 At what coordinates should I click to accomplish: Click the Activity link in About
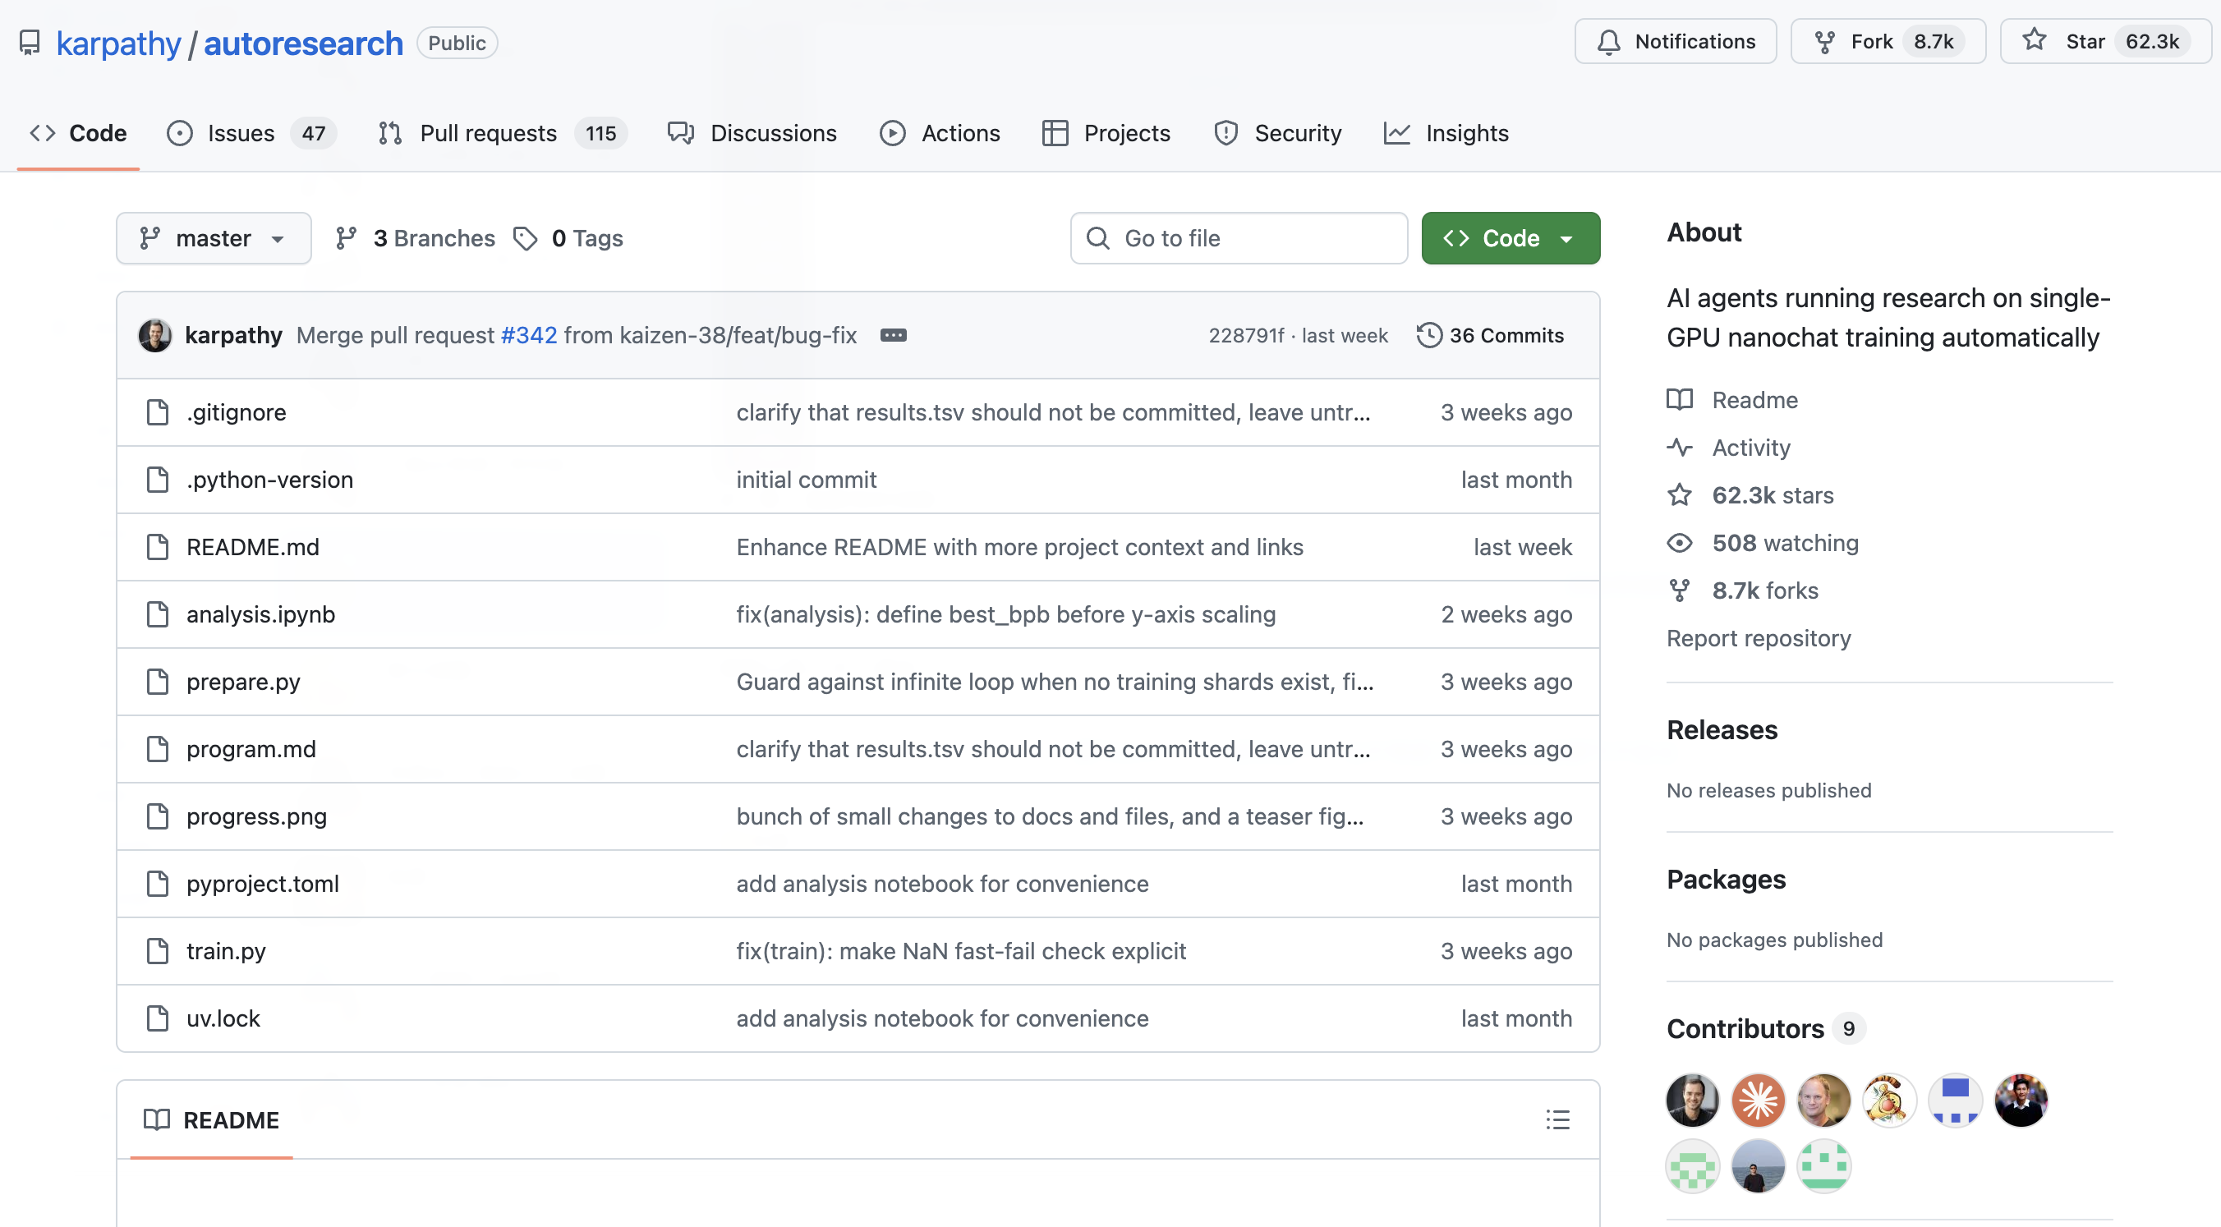[x=1750, y=448]
